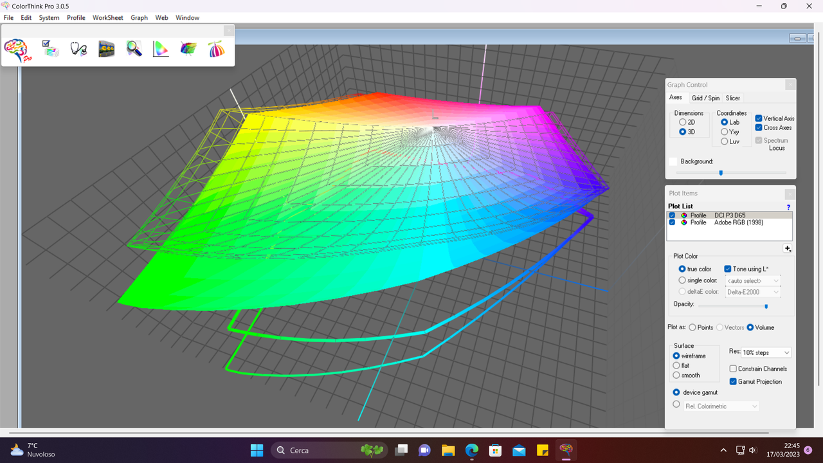This screenshot has width=823, height=463.
Task: Hide the DCI P3 D65 profile
Action: coord(672,215)
